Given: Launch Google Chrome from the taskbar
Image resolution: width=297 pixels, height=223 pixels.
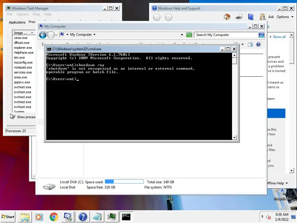Looking at the screenshot, I should coord(54,217).
